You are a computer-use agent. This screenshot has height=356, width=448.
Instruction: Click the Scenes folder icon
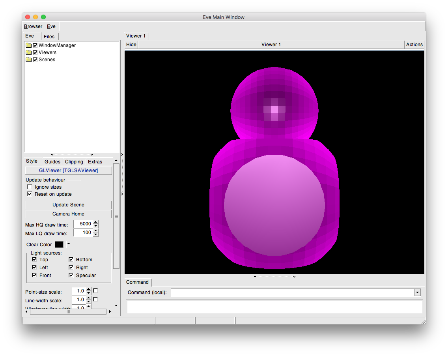click(28, 60)
